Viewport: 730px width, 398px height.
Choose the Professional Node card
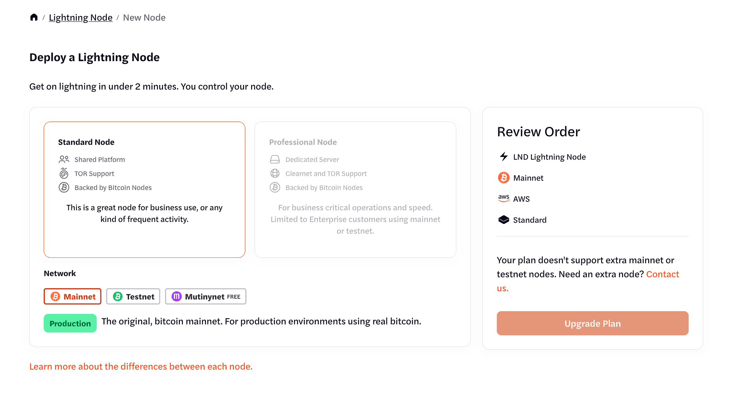coord(355,190)
